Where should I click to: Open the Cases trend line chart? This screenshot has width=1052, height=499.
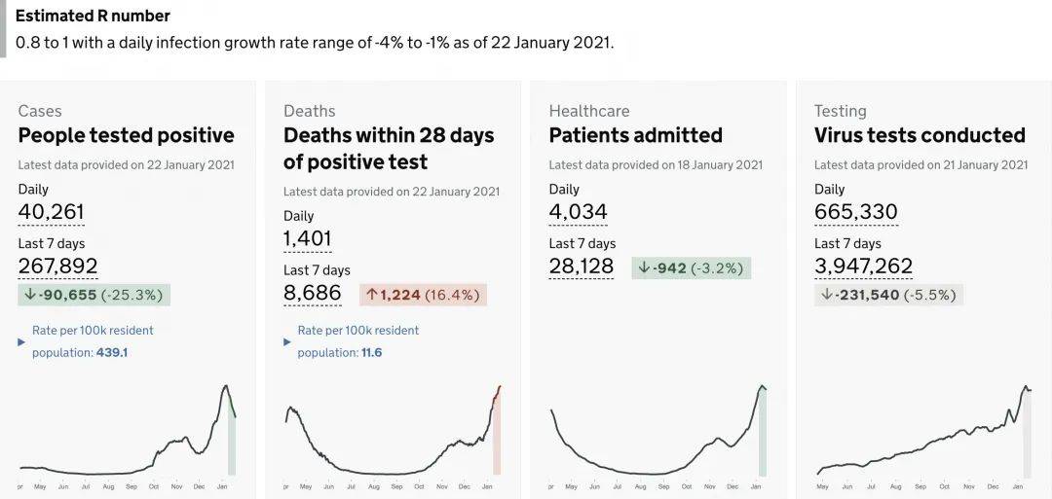(127, 433)
